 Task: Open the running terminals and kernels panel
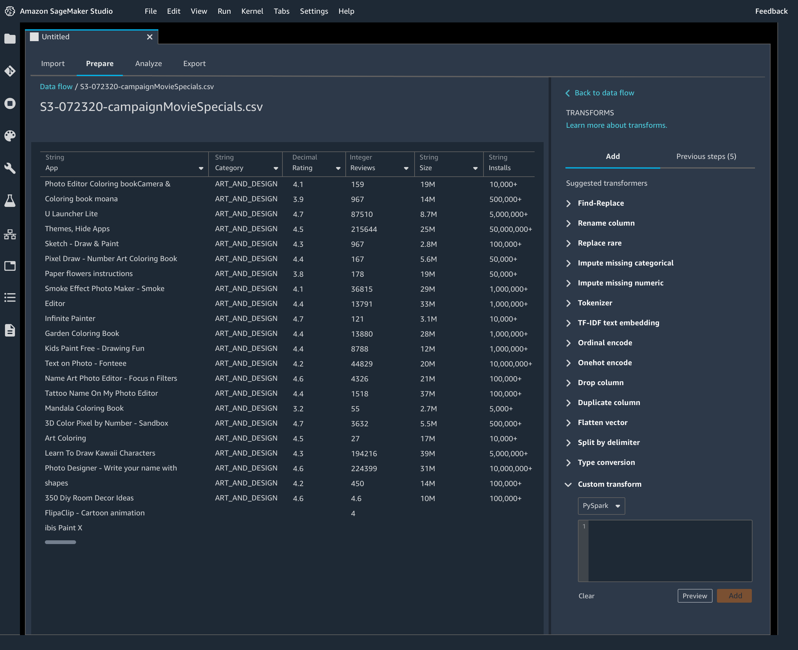(x=10, y=104)
